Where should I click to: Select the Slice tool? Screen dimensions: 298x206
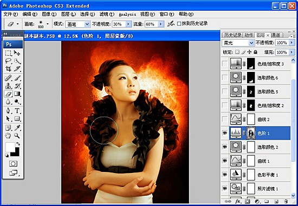click(17, 69)
